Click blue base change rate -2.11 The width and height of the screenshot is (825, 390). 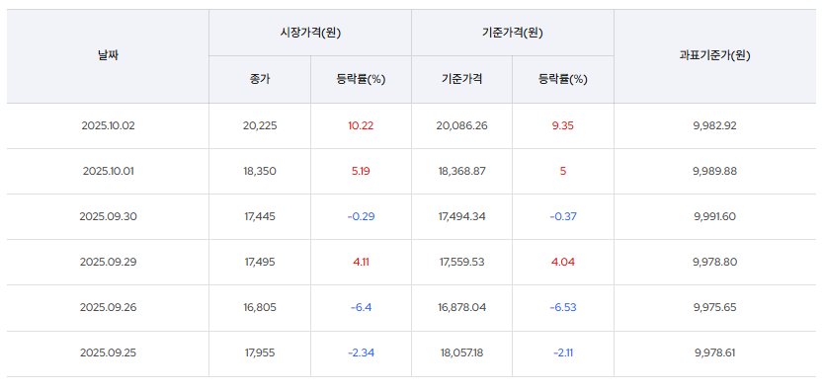563,353
